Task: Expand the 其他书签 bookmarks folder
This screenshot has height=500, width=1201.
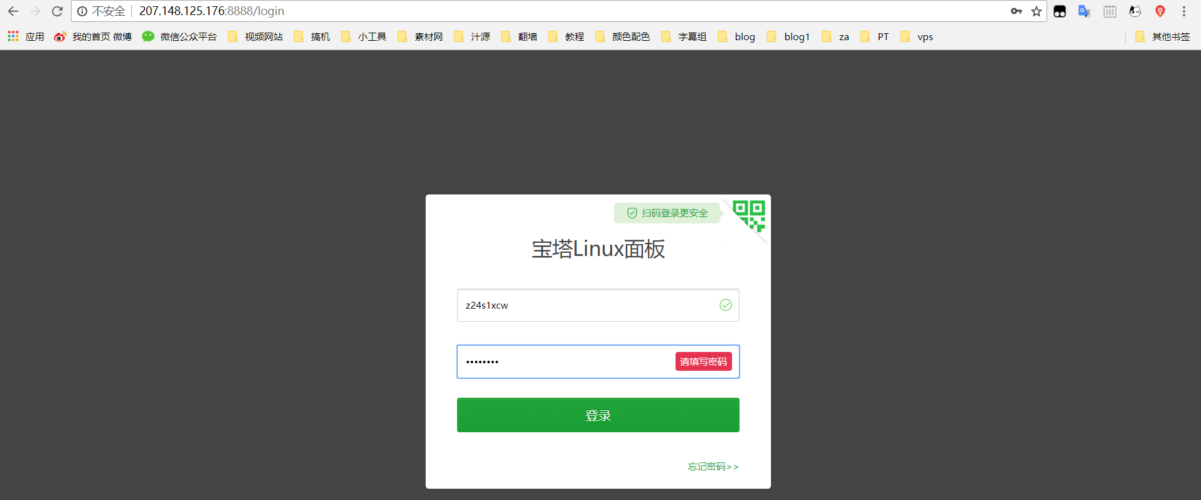Action: pos(1163,37)
